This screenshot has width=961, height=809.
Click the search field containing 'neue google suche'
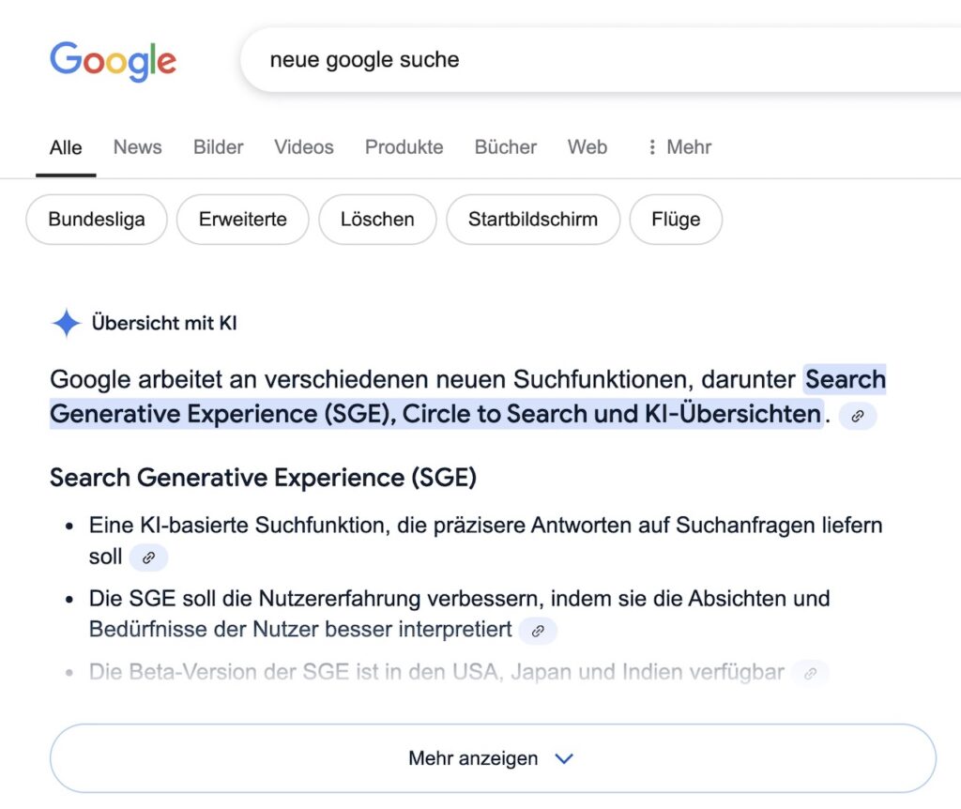[x=601, y=59]
